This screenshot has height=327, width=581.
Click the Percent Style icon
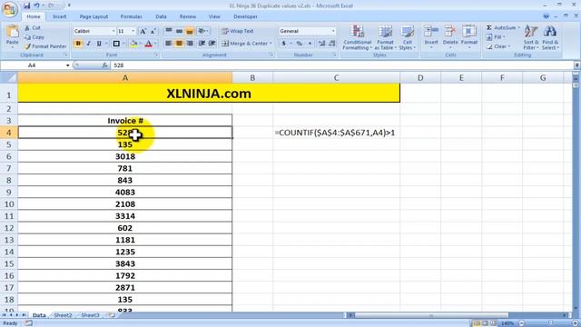click(x=300, y=44)
